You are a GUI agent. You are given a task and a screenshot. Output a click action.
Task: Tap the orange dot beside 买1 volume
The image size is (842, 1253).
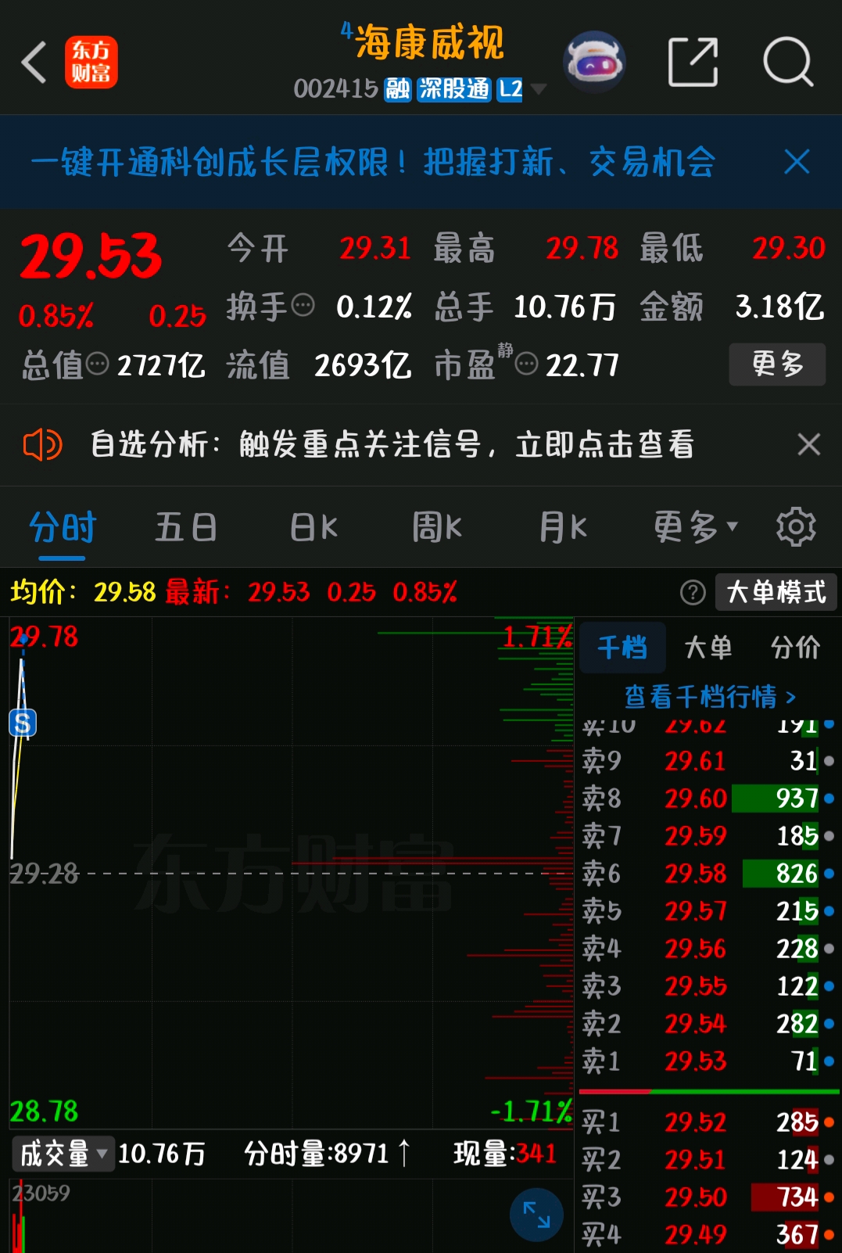pos(829,1122)
